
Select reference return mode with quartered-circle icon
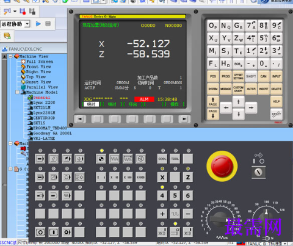(101, 159)
